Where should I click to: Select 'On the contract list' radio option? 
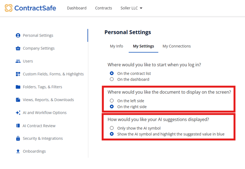coord(112,73)
